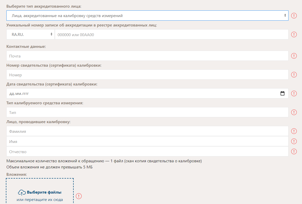Image resolution: width=302 pixels, height=204 pixels.
Task: Click into the Отчество patronymic field
Action: tap(147, 152)
